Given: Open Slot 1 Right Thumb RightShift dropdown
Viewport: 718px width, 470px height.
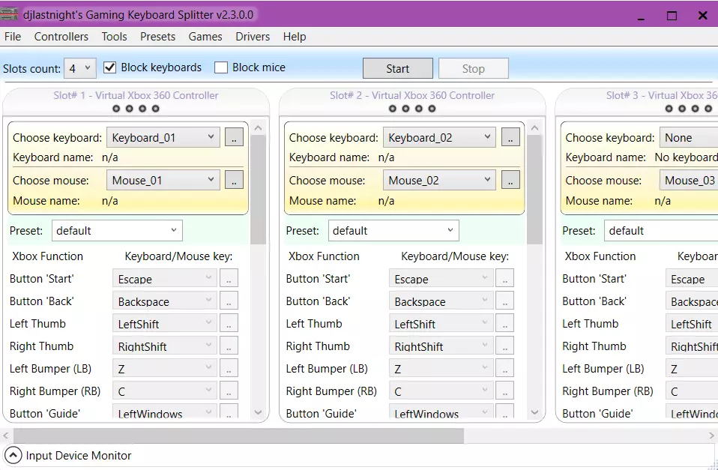Looking at the screenshot, I should pos(165,346).
